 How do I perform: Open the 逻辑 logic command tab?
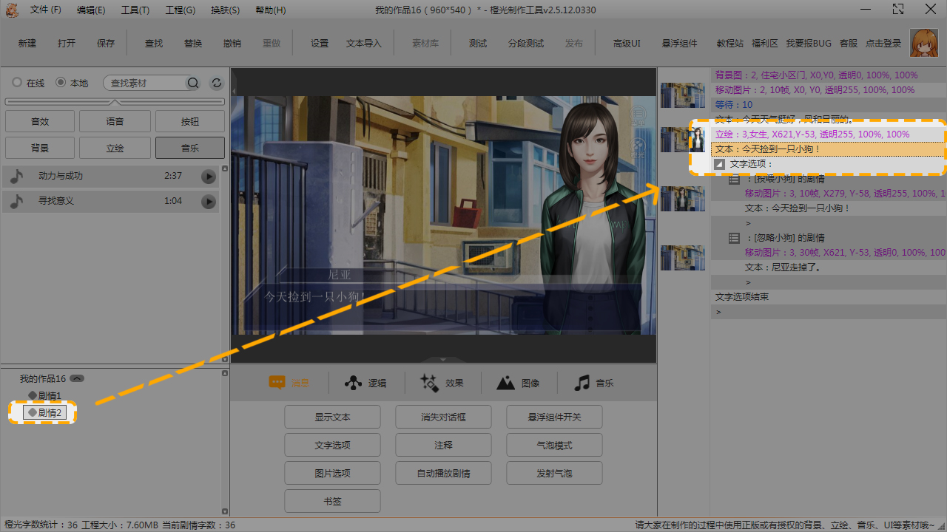pos(366,383)
